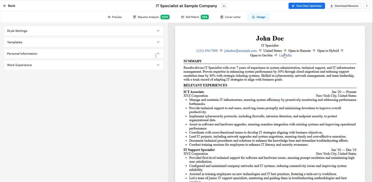Click the ICT Associate job title
Screen dimensions: 373x182
194,92
